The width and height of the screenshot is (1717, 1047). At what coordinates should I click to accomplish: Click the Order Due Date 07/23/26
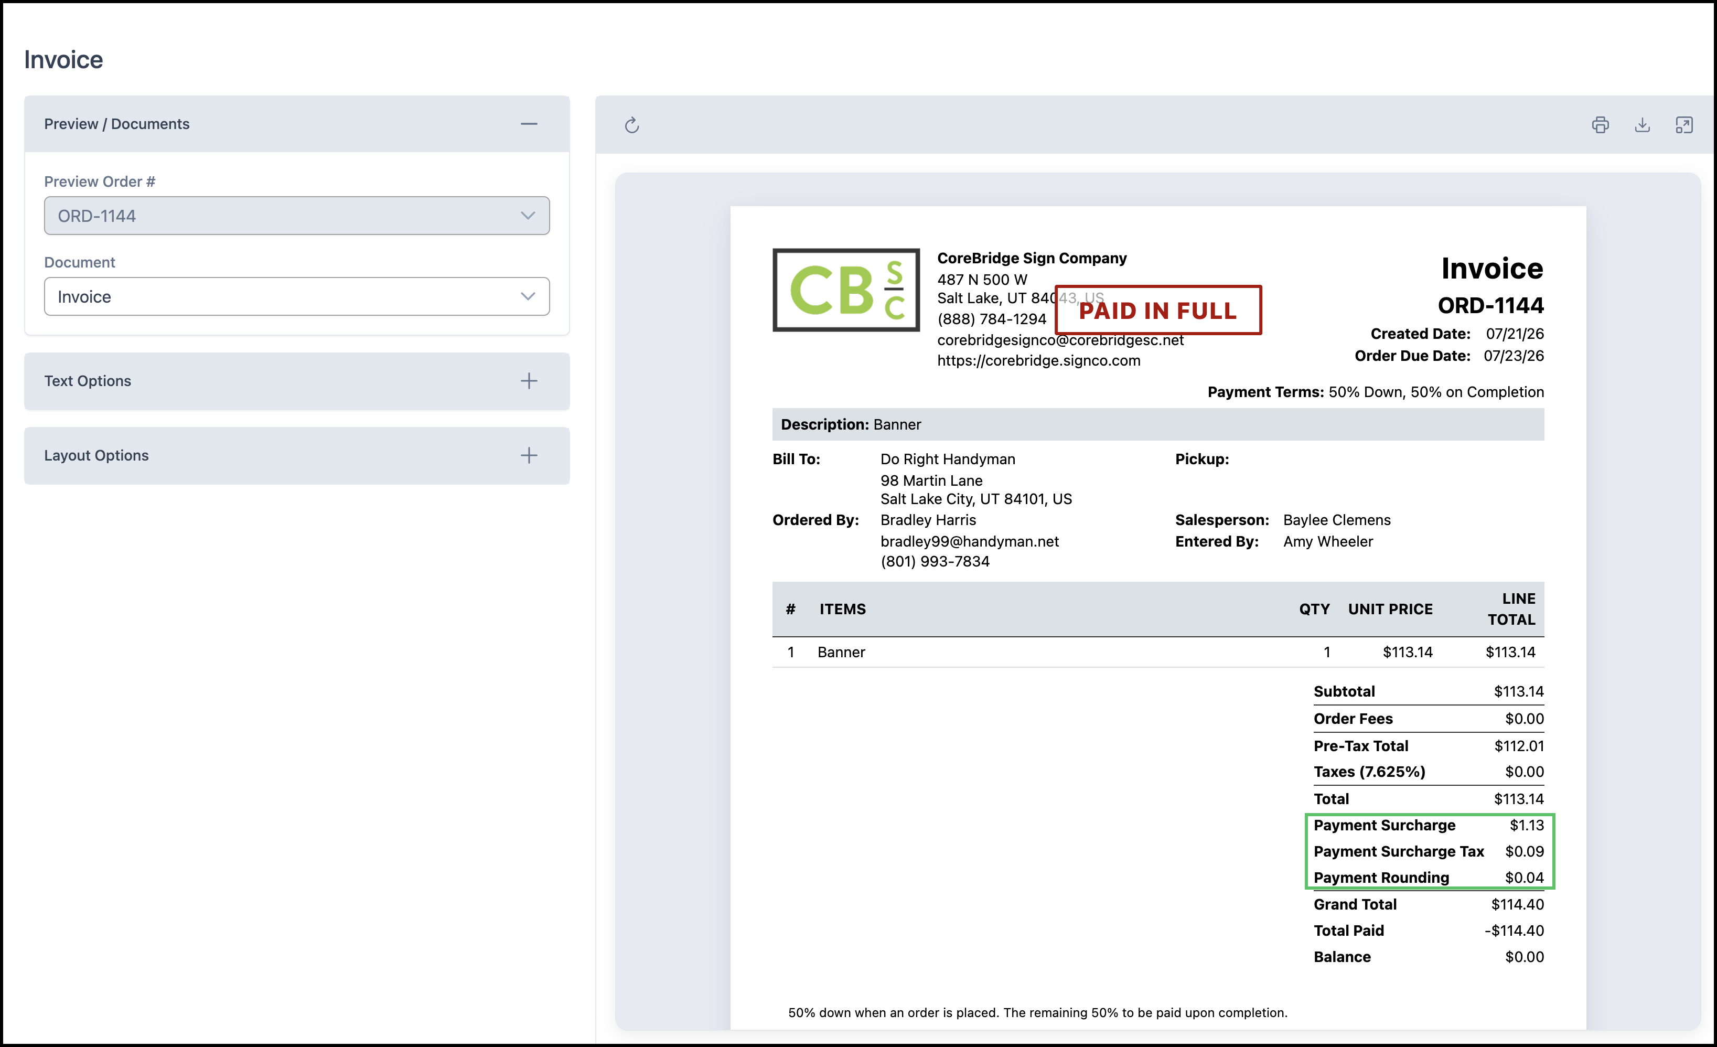point(1514,356)
